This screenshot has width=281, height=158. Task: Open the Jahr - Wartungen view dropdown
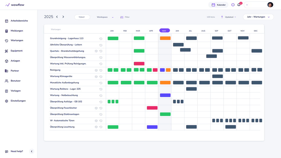point(258,17)
